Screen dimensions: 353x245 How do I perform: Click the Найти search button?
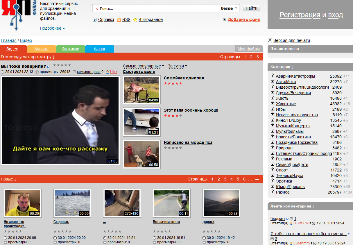[252, 8]
